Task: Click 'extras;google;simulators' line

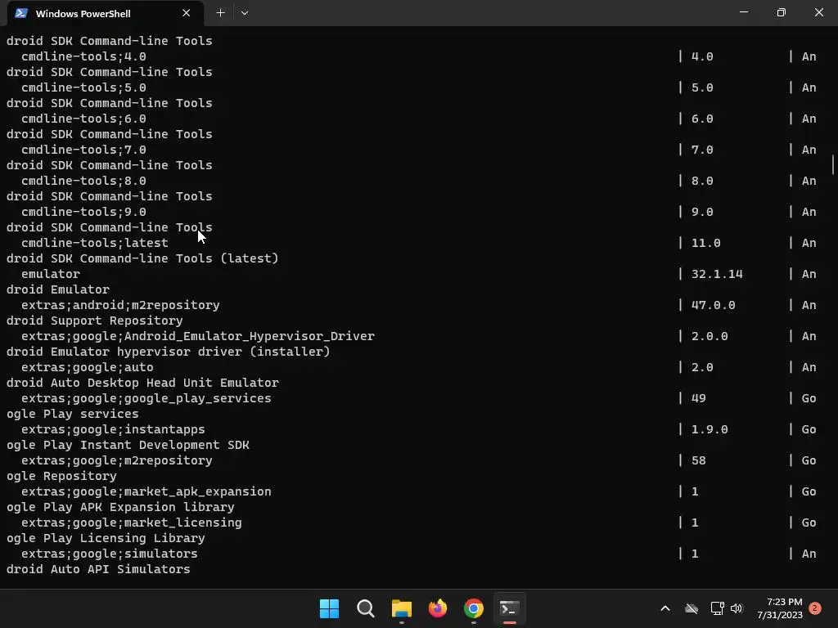Action: pos(109,554)
